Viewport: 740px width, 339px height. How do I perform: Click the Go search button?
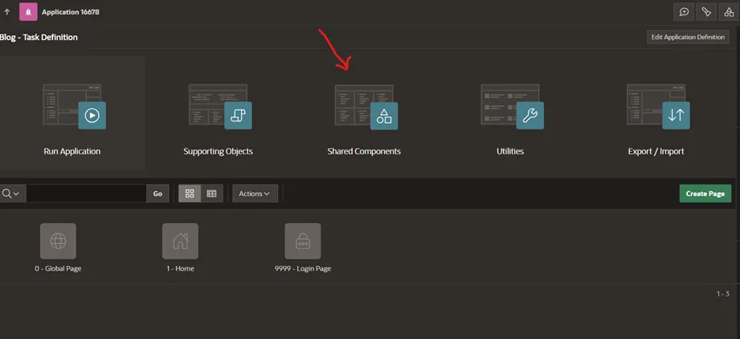coord(157,194)
